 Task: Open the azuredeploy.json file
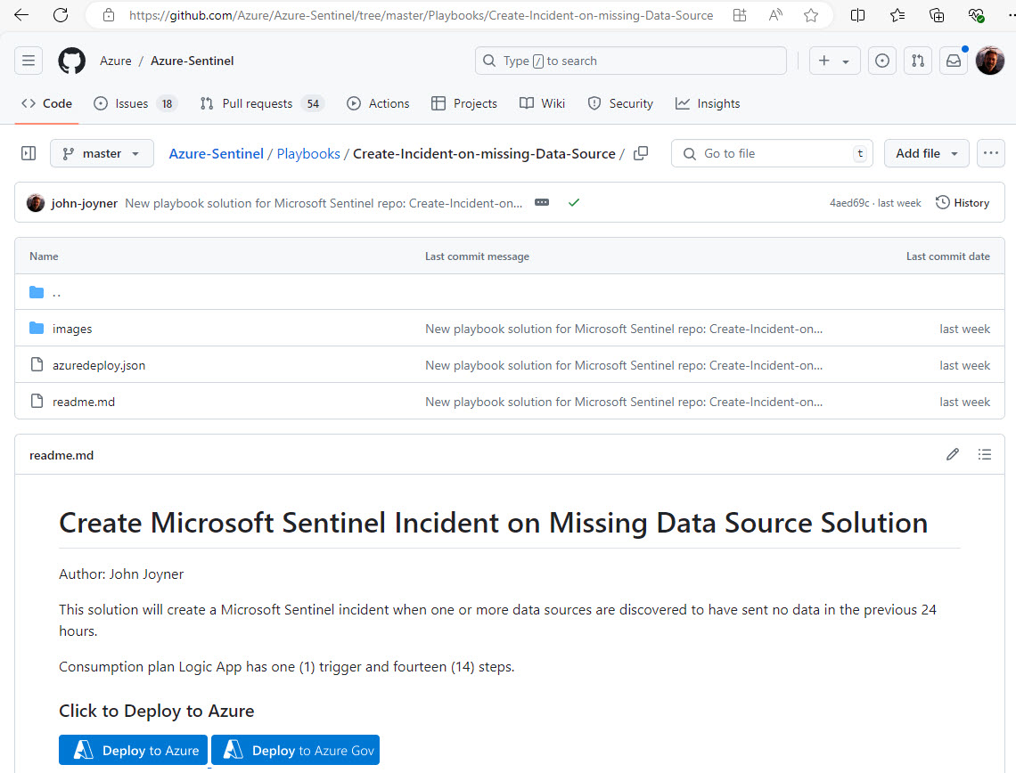pos(99,365)
